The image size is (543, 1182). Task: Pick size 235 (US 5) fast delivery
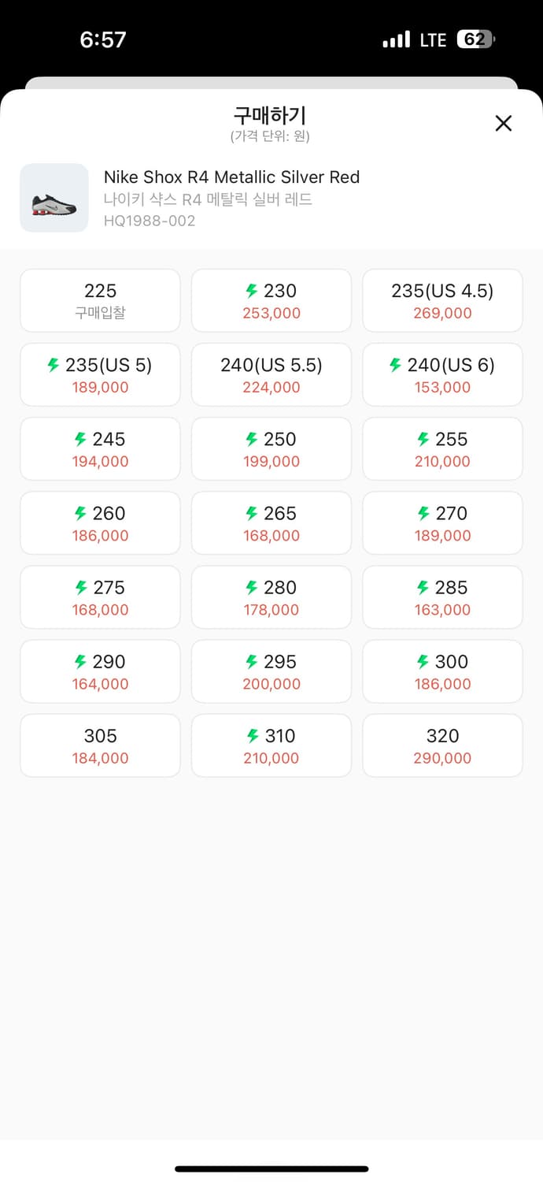tap(100, 374)
